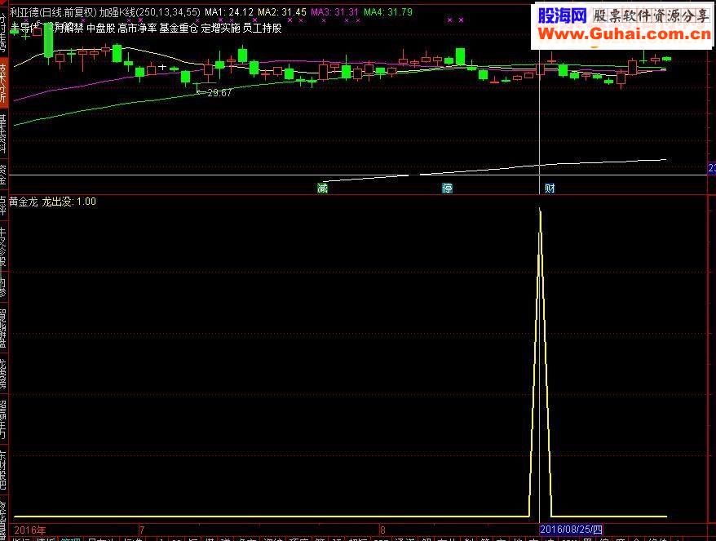Viewport: 716px width, 541px height.
Task: Click the 2016/08/25/四 date label
Action: coord(571,530)
